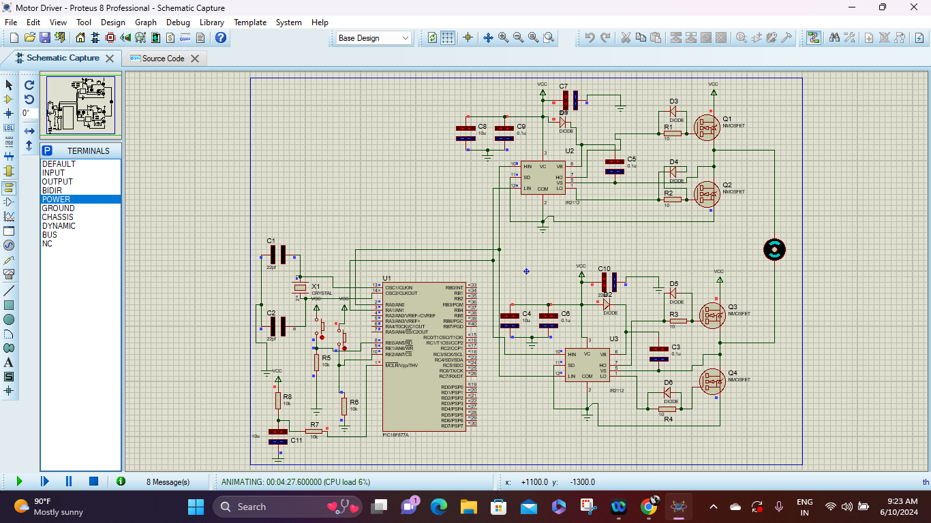
Task: Select the Selection Mode arrow tool
Action: (x=9, y=84)
